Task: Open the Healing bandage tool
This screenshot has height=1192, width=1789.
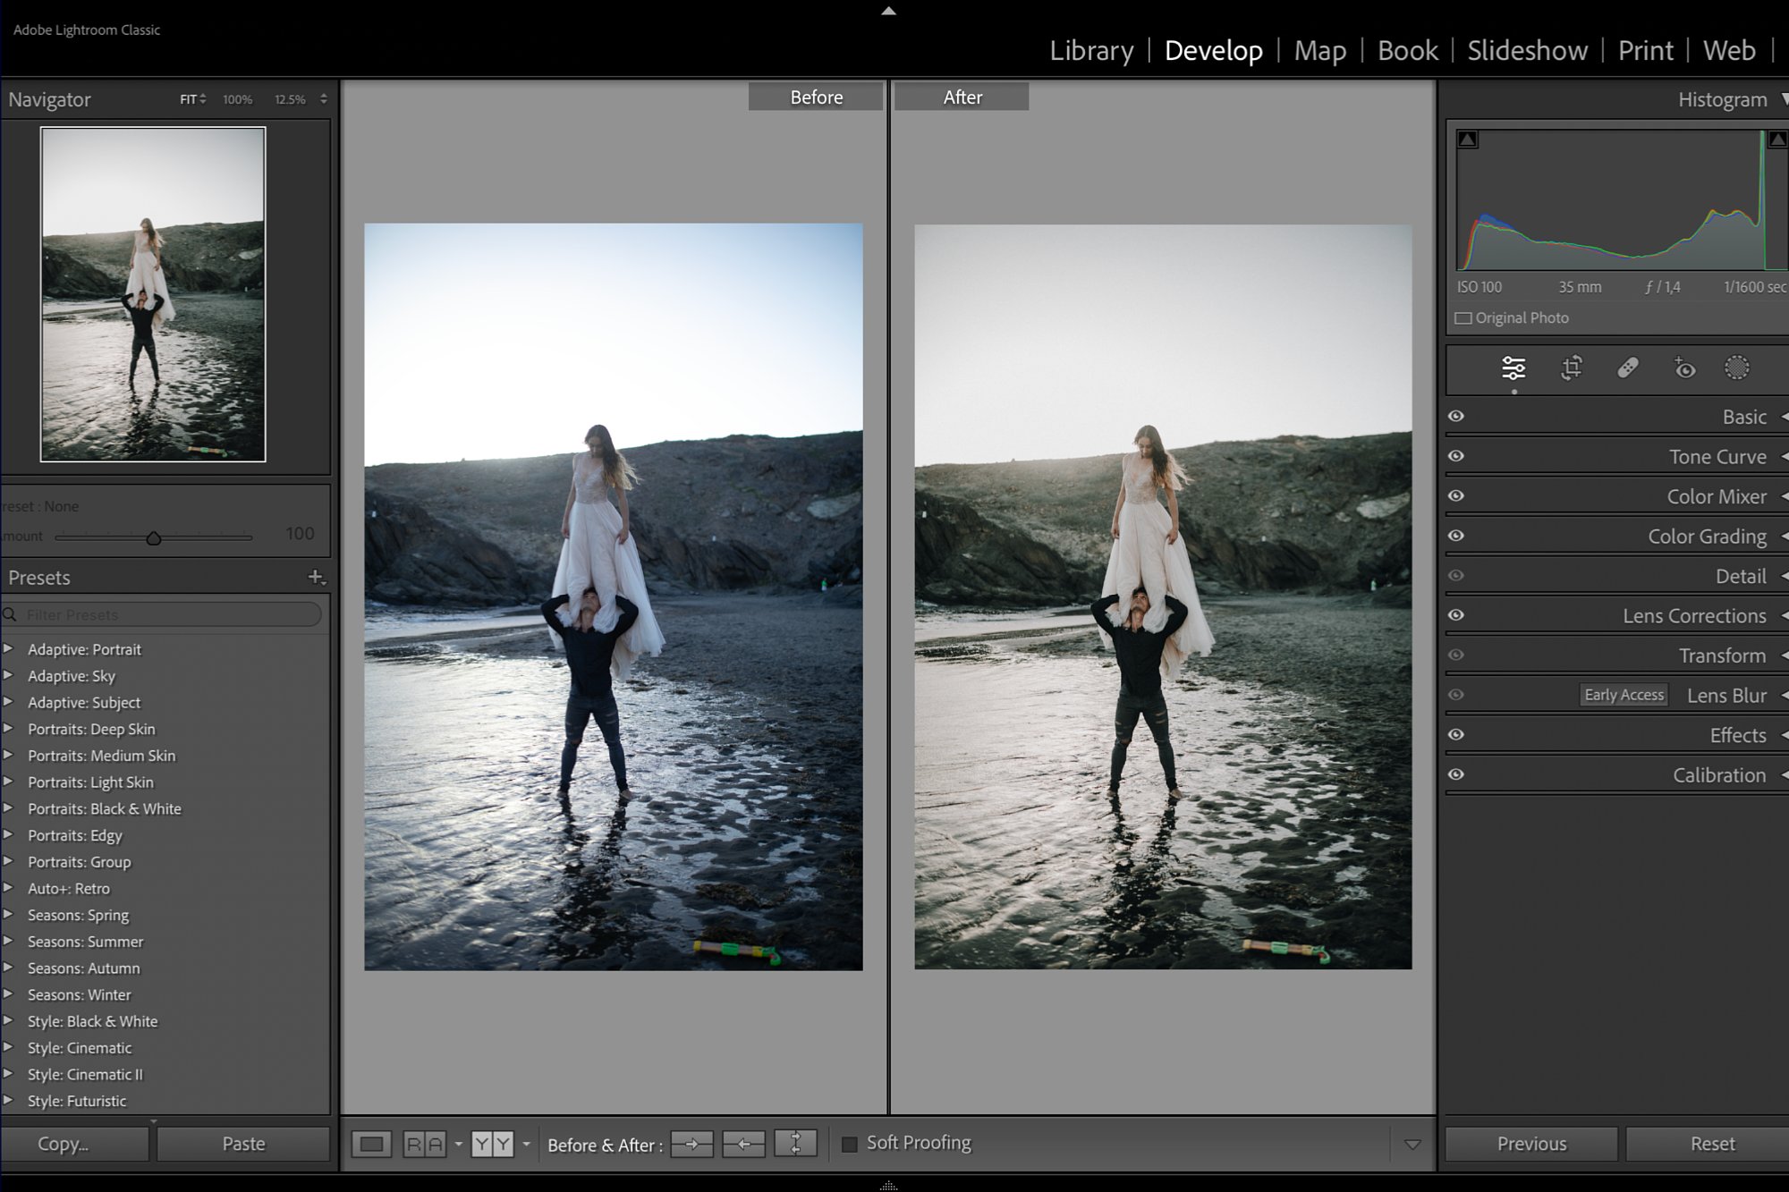Action: (x=1628, y=368)
